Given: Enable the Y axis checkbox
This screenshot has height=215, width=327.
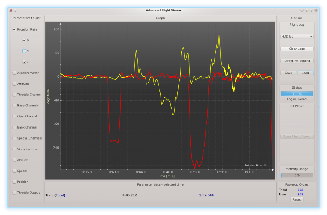Looking at the screenshot, I should [25, 51].
